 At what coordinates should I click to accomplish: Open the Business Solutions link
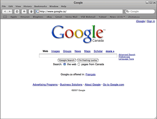[x=71, y=85]
